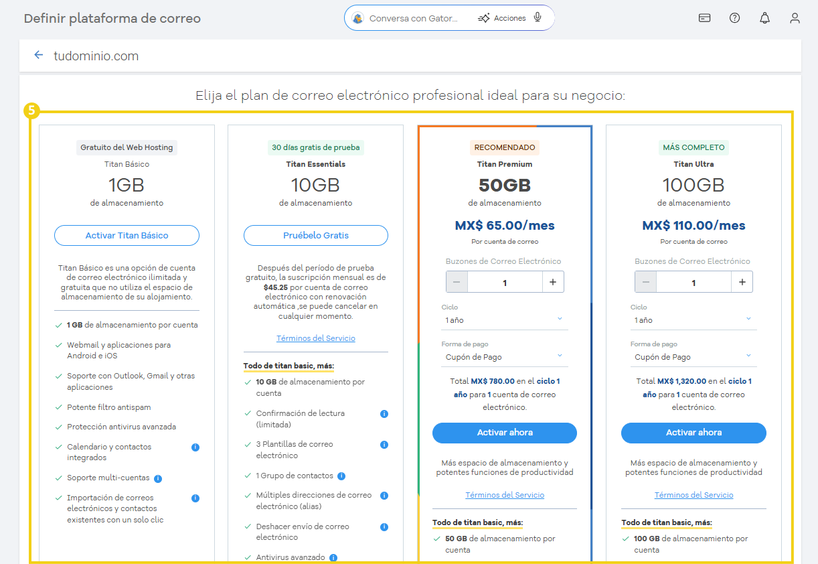Click the Acciones sparkle icon
Viewport: 818px width, 564px height.
point(484,18)
